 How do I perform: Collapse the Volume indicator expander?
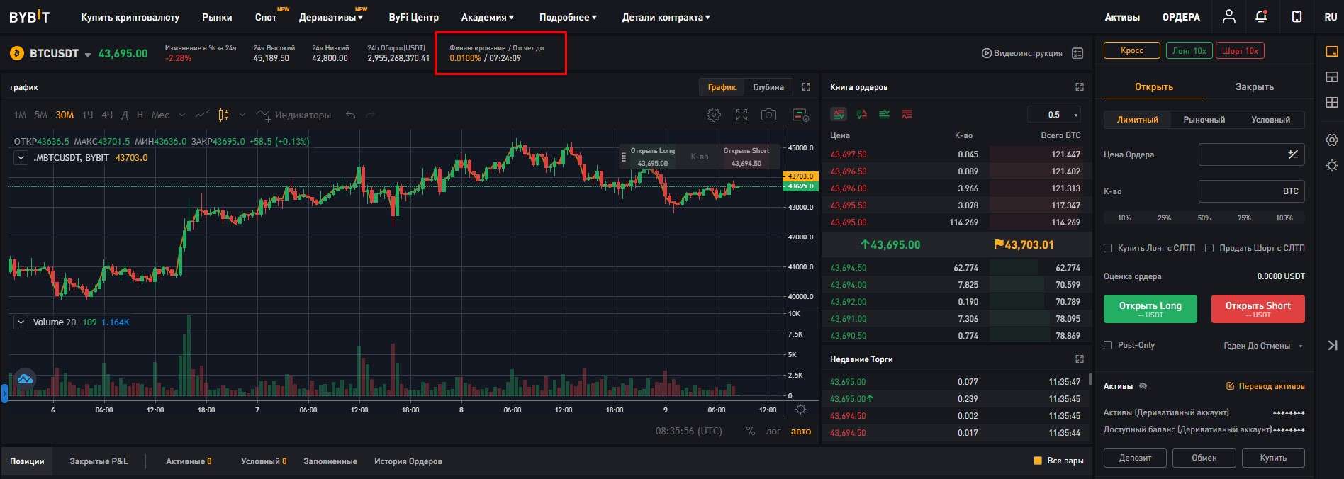pyautogui.click(x=21, y=322)
